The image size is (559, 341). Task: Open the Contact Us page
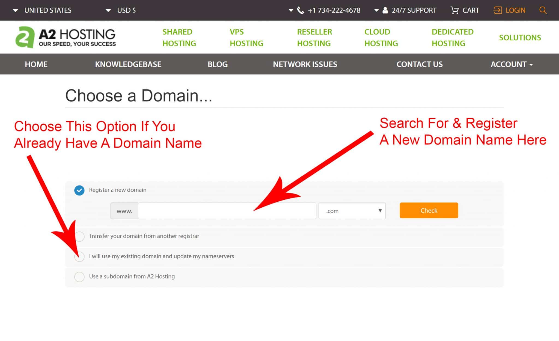(420, 64)
